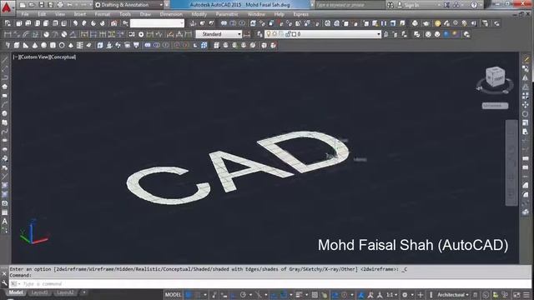
Task: Click the ViewCube in the viewport
Action: tap(495, 77)
